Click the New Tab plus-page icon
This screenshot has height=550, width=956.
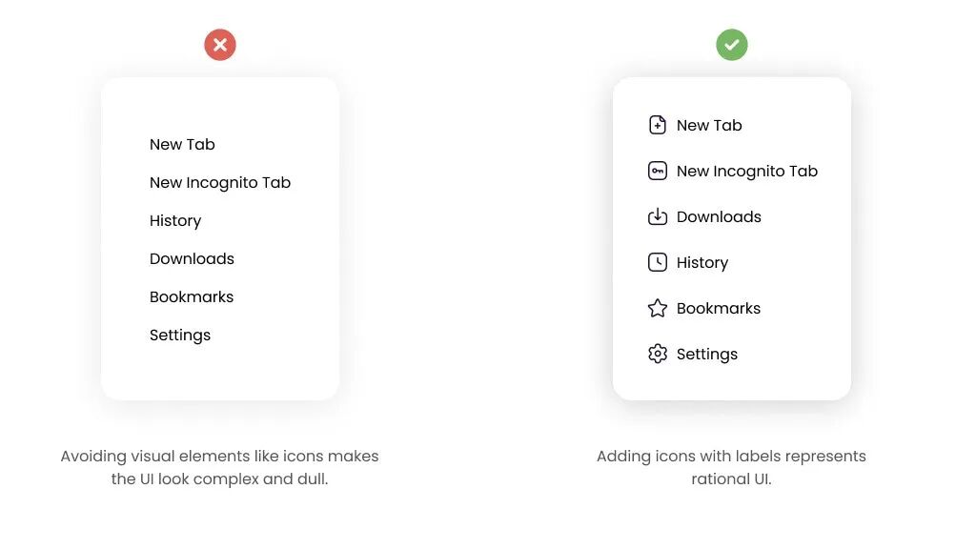[x=657, y=125]
